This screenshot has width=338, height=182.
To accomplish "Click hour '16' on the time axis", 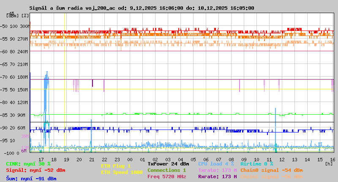I will tap(333, 160).
